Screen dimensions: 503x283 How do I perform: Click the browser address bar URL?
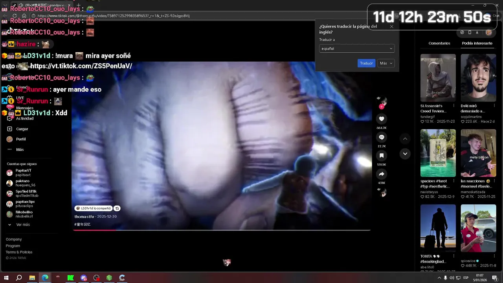(114, 16)
